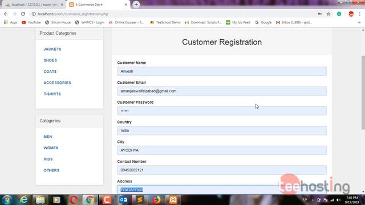Open the red profile avatar icon
The image size is (365, 205).
351,14
